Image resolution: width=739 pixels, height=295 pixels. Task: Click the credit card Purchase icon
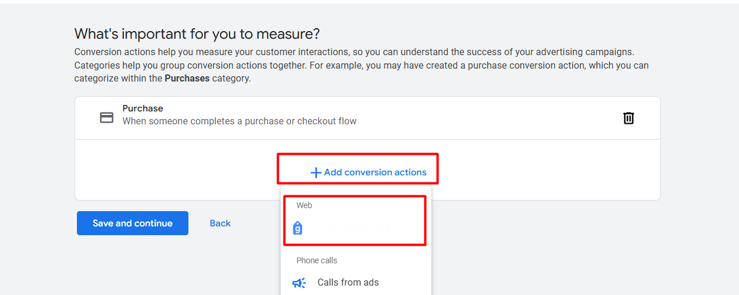pyautogui.click(x=106, y=118)
